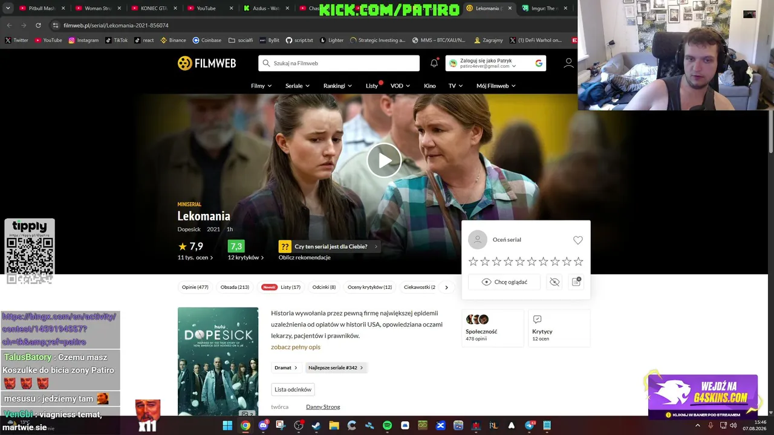Click the site info icon in the address bar
The height and width of the screenshot is (435, 774).
(x=56, y=25)
